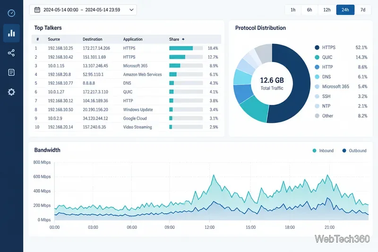Image resolution: width=378 pixels, height=252 pixels.
Task: Click the 12:00 label on bandwidth axis
Action: pyautogui.click(x=209, y=227)
